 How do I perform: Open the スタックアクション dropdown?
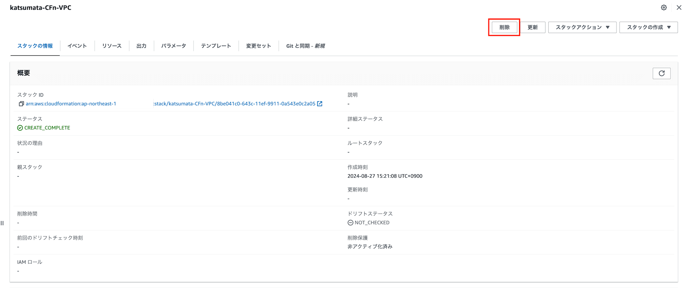point(582,27)
